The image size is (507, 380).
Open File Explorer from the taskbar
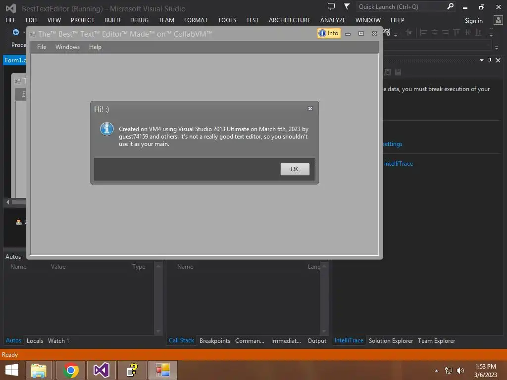[x=39, y=370]
